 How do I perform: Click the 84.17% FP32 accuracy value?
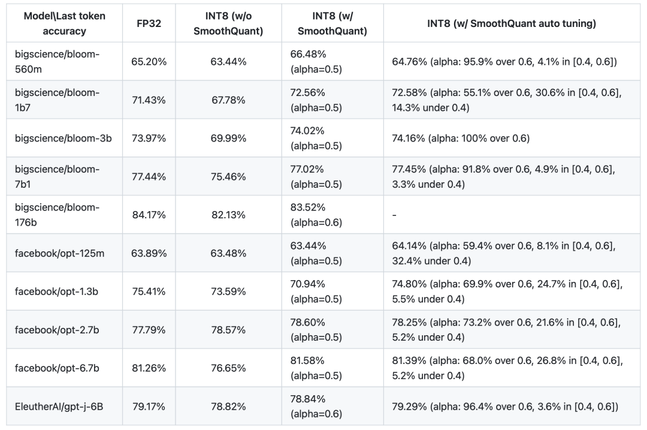[149, 215]
